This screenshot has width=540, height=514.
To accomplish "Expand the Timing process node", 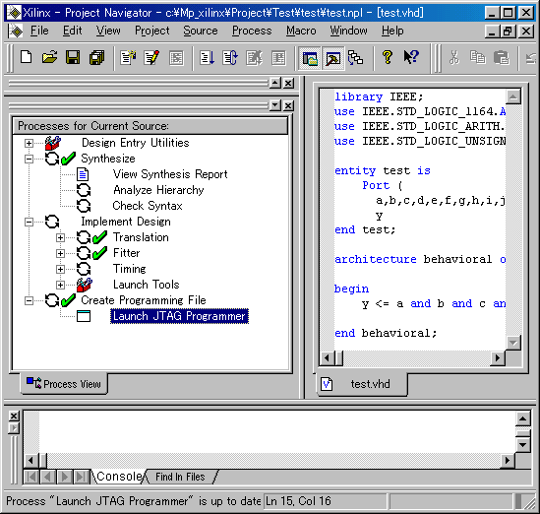I will coord(60,269).
